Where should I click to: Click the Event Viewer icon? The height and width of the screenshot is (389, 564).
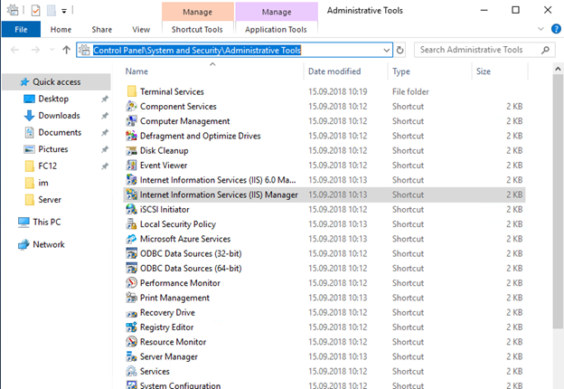pos(132,166)
